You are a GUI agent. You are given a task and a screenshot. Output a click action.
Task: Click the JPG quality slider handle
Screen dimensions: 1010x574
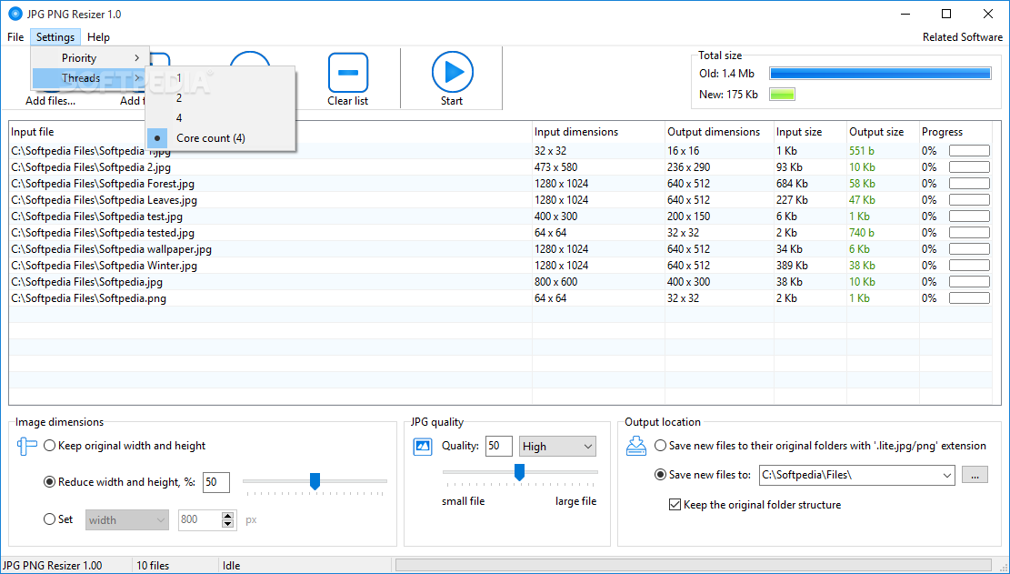(519, 473)
